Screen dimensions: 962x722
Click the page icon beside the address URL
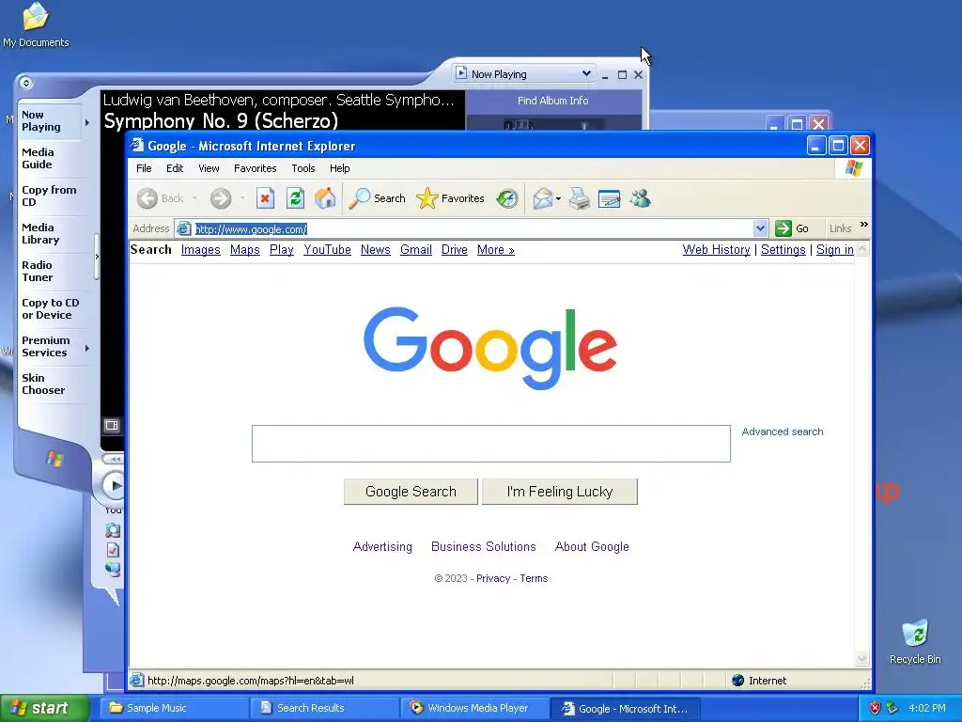coord(183,229)
